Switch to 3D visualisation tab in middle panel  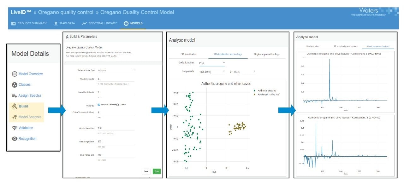pyautogui.click(x=189, y=54)
